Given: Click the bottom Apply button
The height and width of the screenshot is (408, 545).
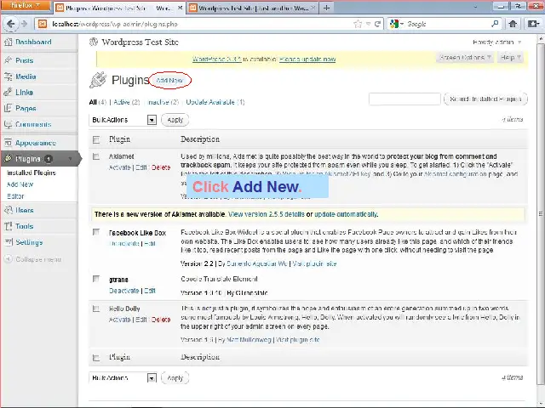Looking at the screenshot, I should coord(175,377).
